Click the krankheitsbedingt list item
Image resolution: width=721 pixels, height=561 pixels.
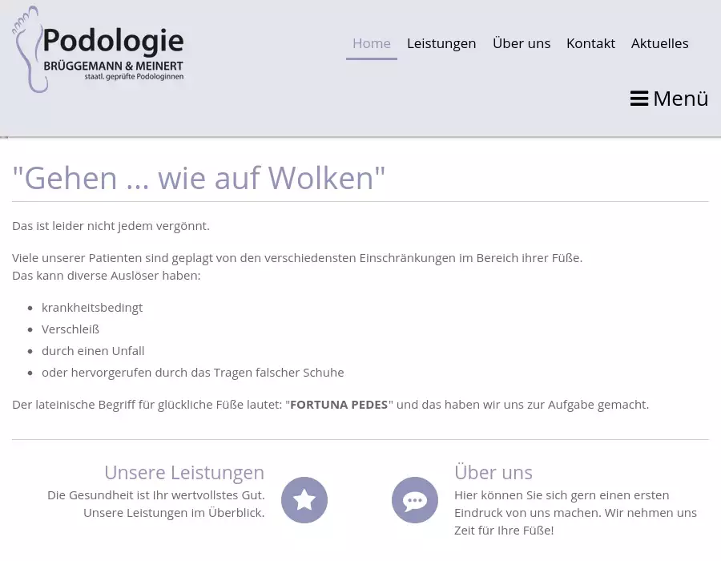tap(92, 308)
